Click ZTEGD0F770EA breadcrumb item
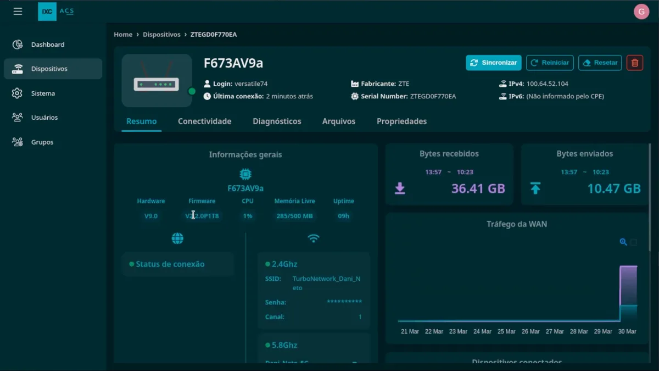 tap(214, 35)
